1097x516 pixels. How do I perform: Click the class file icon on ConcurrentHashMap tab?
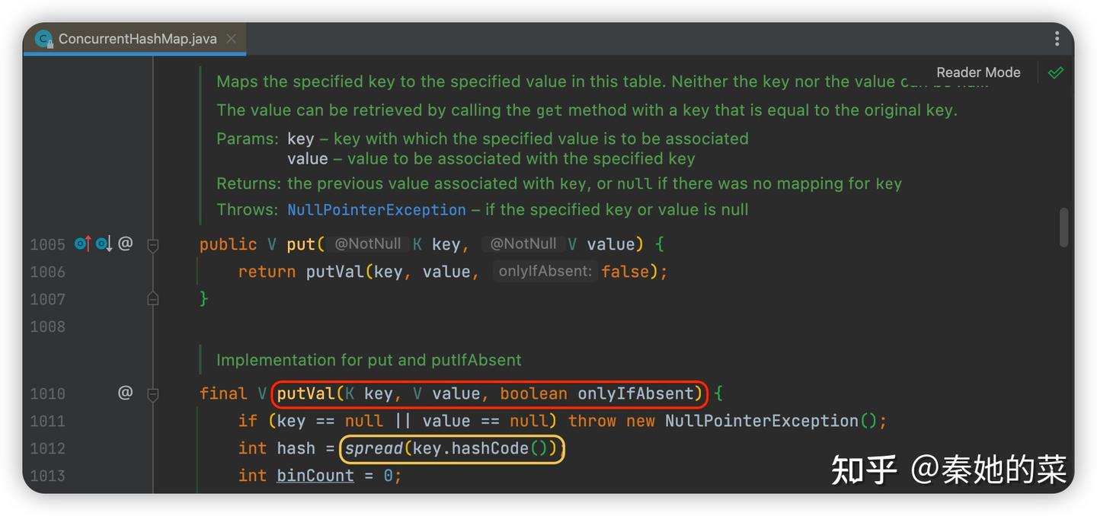44,39
